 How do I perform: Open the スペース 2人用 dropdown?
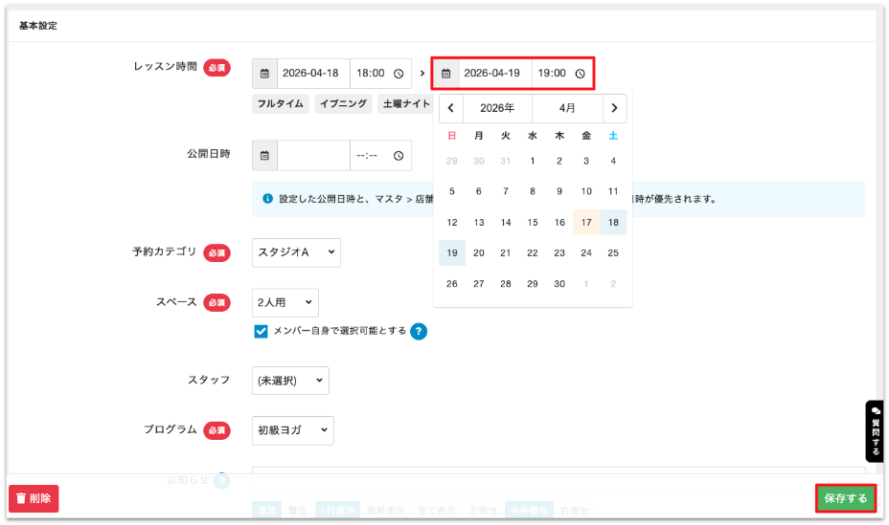tap(285, 303)
